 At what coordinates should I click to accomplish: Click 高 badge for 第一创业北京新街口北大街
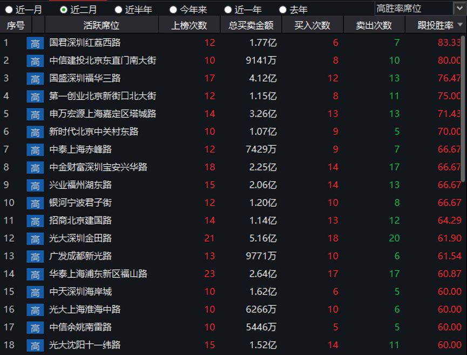pyautogui.click(x=35, y=97)
